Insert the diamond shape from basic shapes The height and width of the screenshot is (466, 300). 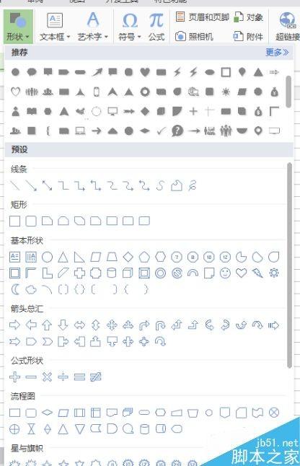(x=128, y=257)
